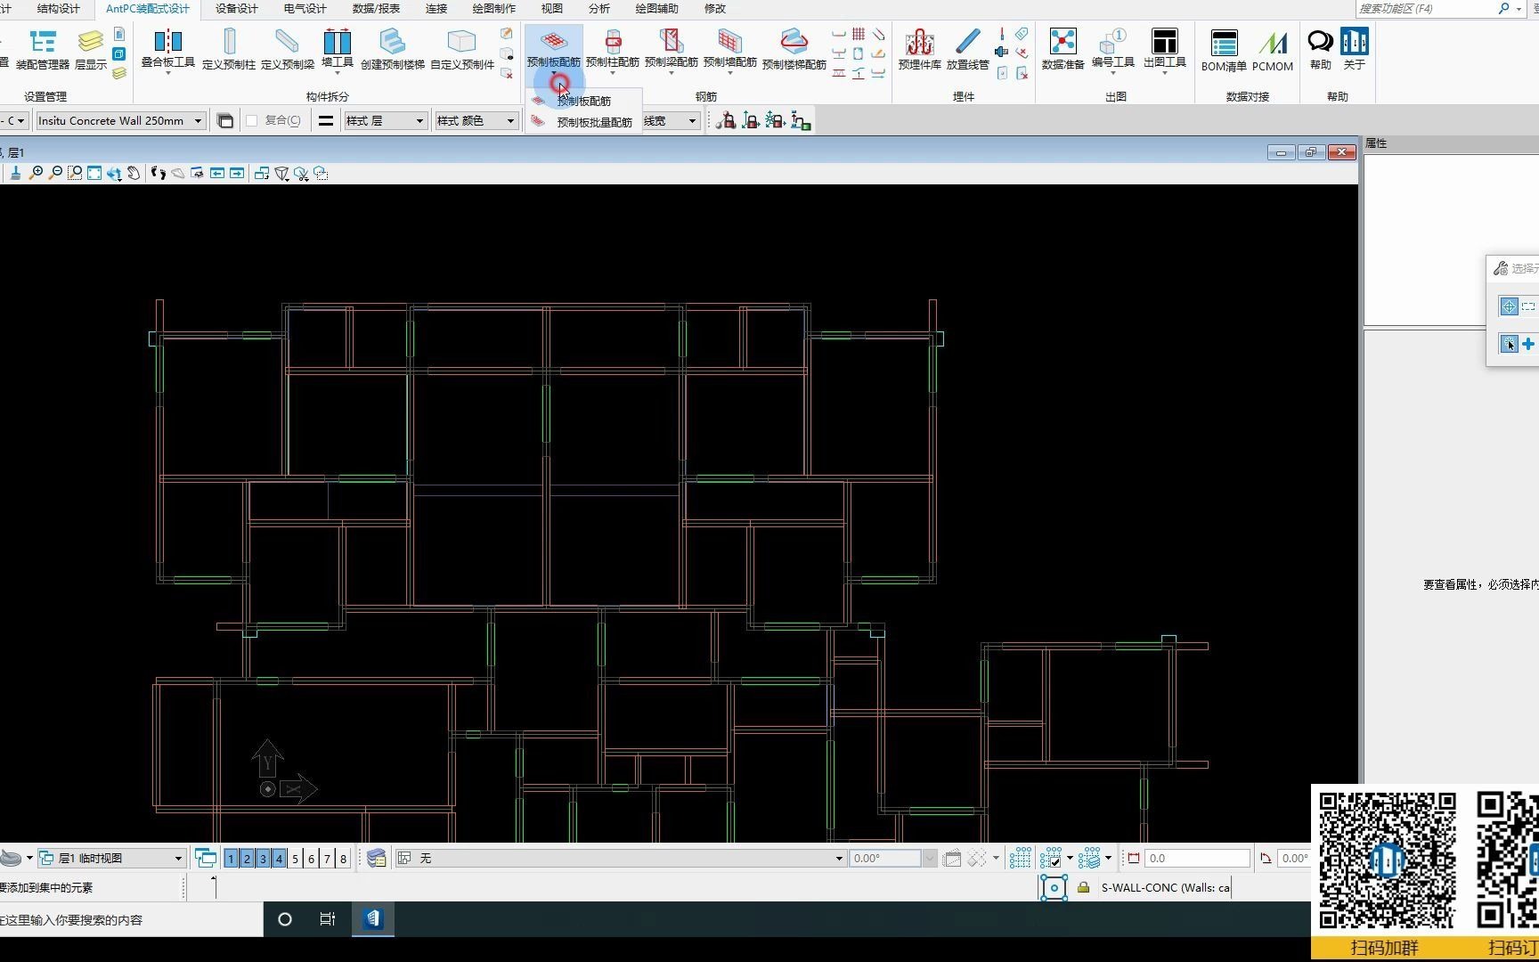Toggle view 3 button
Viewport: 1539px width, 962px height.
click(x=263, y=858)
